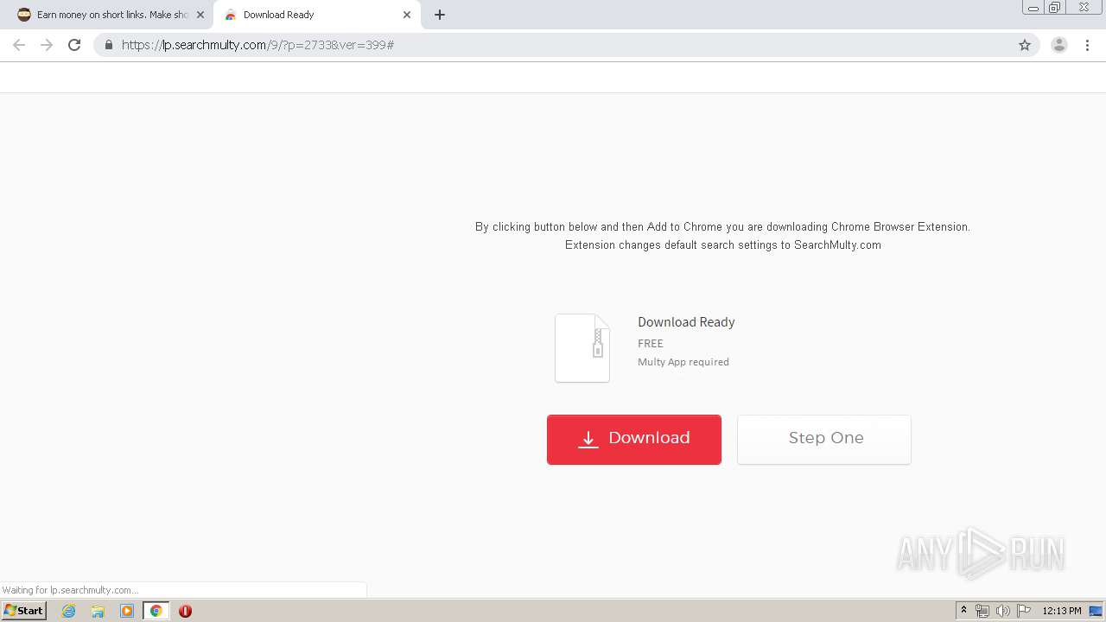Open Windows Explorer from the taskbar

98,611
